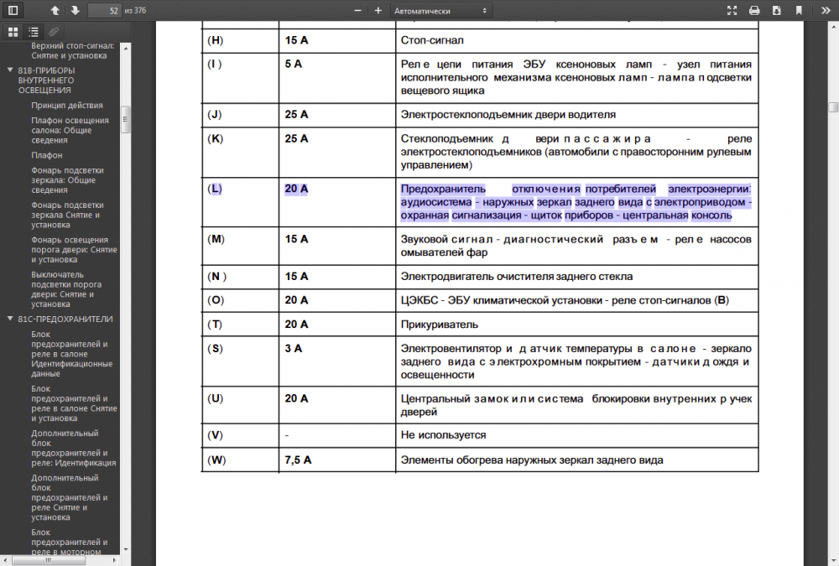Open outline item Принцип действия
The width and height of the screenshot is (839, 566).
point(67,106)
